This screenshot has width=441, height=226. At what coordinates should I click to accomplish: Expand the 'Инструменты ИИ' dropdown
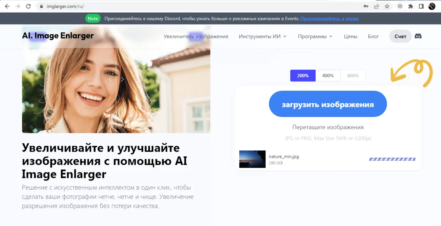[262, 36]
